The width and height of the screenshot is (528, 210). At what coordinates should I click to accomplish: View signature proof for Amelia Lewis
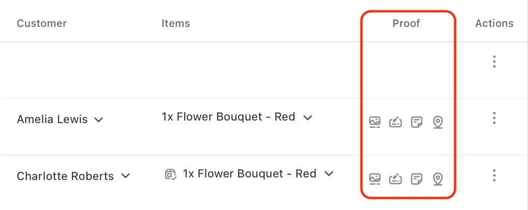[395, 122]
